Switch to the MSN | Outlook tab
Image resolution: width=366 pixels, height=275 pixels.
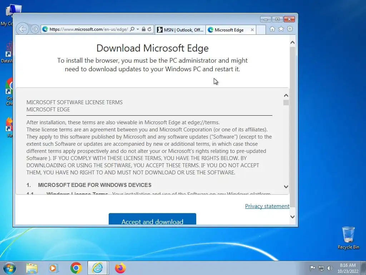pos(180,30)
